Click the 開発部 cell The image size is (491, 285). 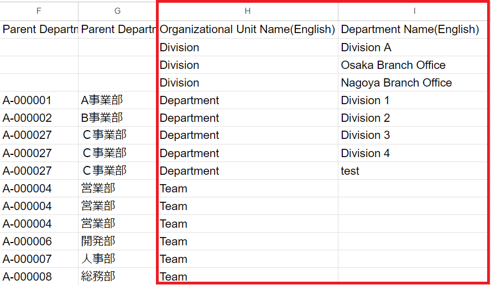point(98,241)
